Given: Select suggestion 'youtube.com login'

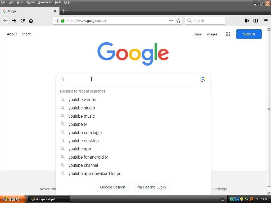Looking at the screenshot, I should 133,133.
